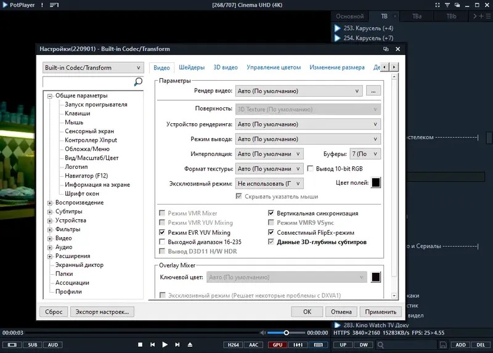Screen dimensions: 493x353
Task: Open the Рендер видео dropdown
Action: pos(298,91)
